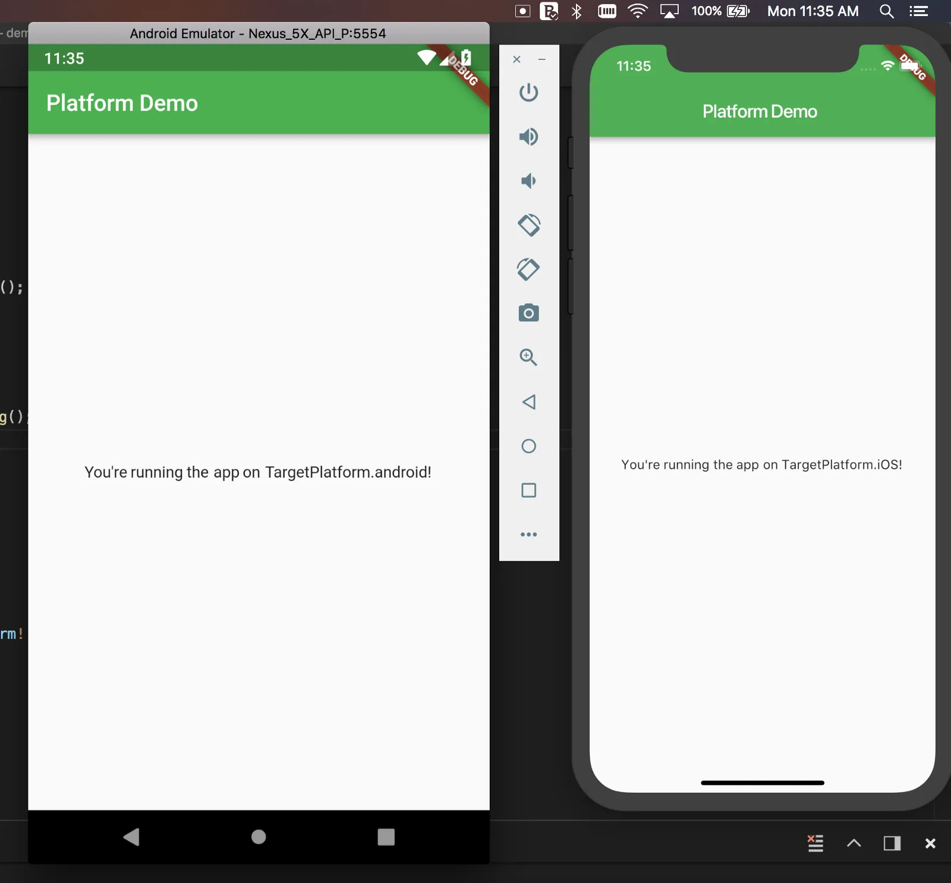Image resolution: width=951 pixels, height=883 pixels.
Task: Rotate the emulator clockwise
Action: coord(528,269)
